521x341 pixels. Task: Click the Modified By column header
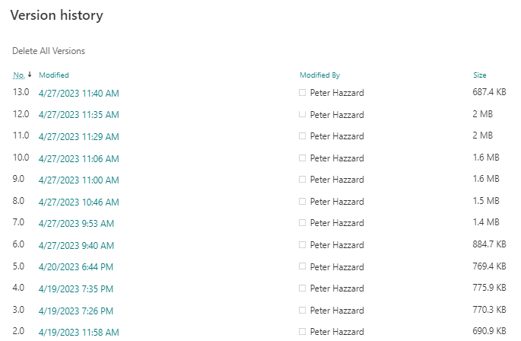pyautogui.click(x=319, y=75)
